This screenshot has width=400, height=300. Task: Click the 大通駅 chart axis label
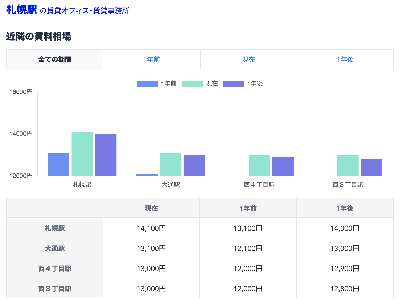(171, 185)
